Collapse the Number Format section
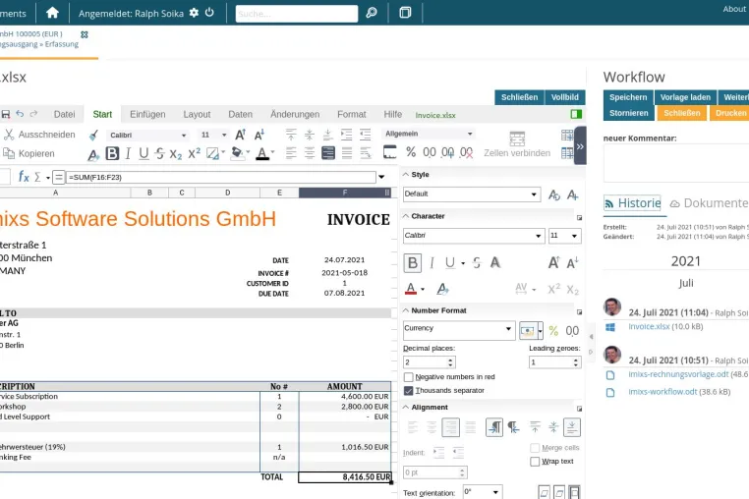749x499 pixels. pyautogui.click(x=406, y=310)
